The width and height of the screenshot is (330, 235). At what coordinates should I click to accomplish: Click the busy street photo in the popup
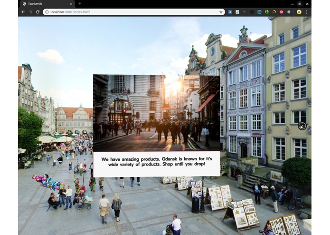[157, 113]
